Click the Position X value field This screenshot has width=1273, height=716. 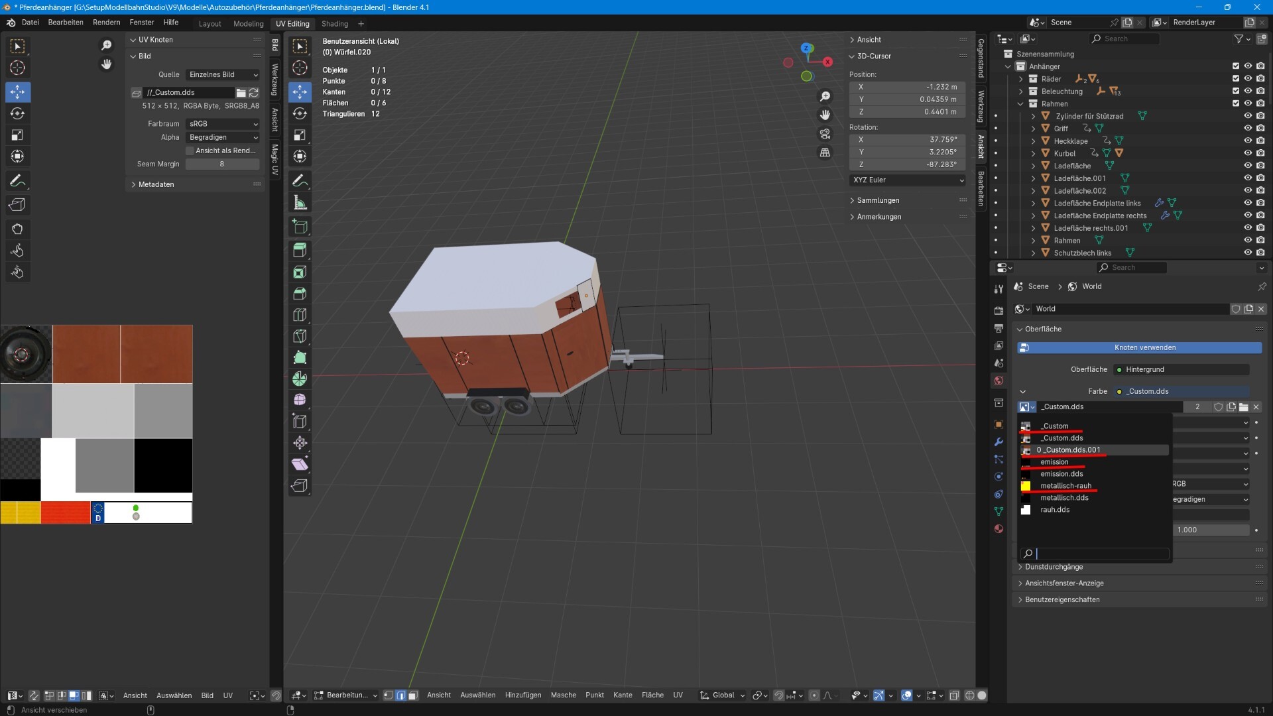[908, 87]
